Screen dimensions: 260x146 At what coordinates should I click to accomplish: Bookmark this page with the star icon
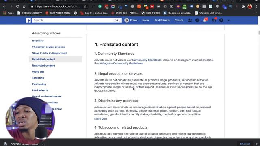click(85, 6)
